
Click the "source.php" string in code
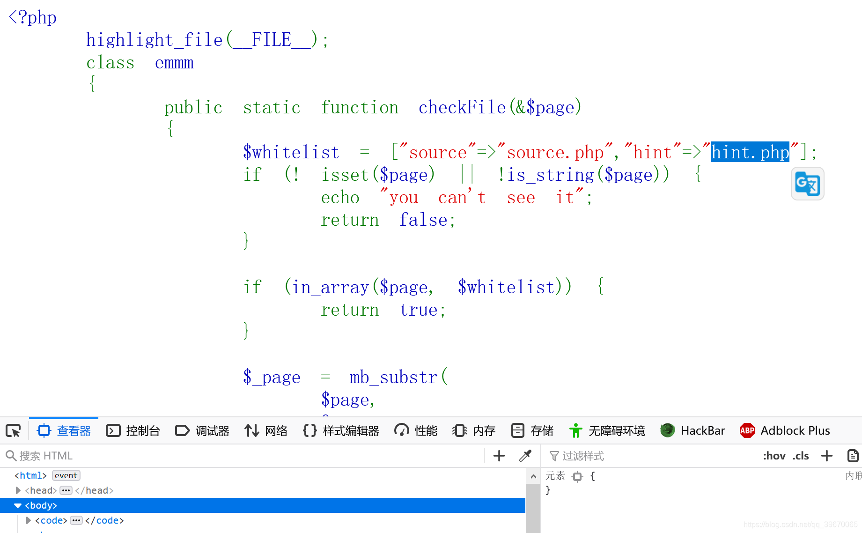(x=555, y=152)
